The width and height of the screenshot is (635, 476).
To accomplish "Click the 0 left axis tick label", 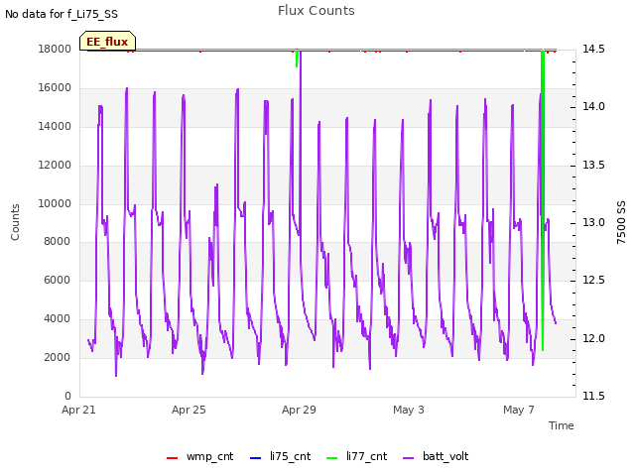I will pos(67,396).
